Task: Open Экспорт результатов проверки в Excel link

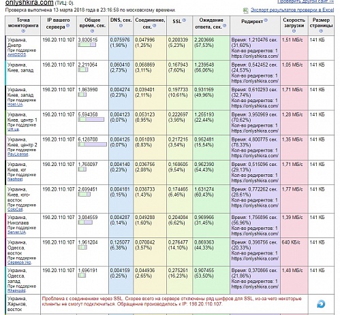Action: click(292, 10)
